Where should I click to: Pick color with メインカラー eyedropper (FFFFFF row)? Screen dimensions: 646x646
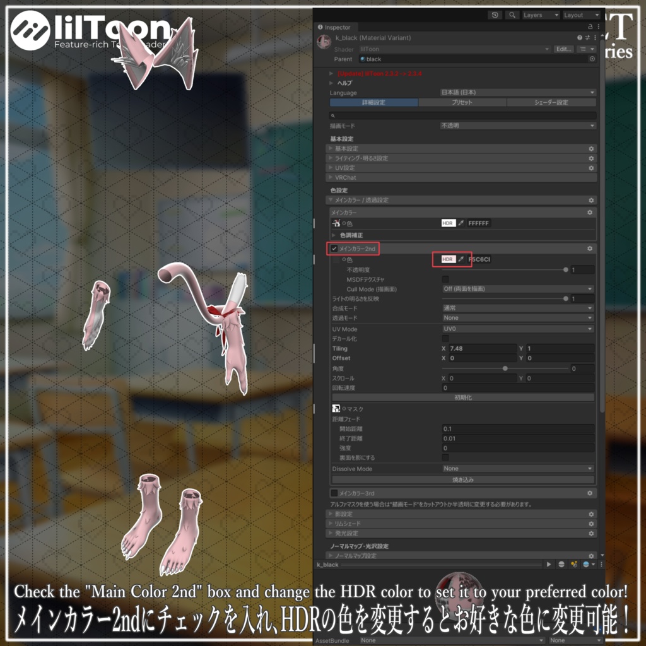(461, 223)
